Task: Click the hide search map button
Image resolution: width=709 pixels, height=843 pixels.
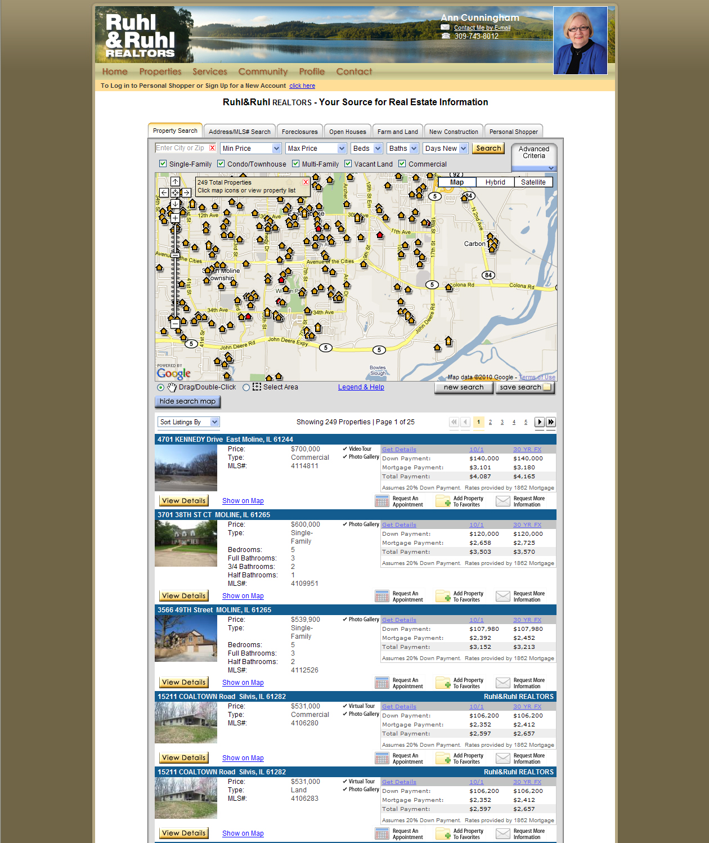Action: [187, 402]
